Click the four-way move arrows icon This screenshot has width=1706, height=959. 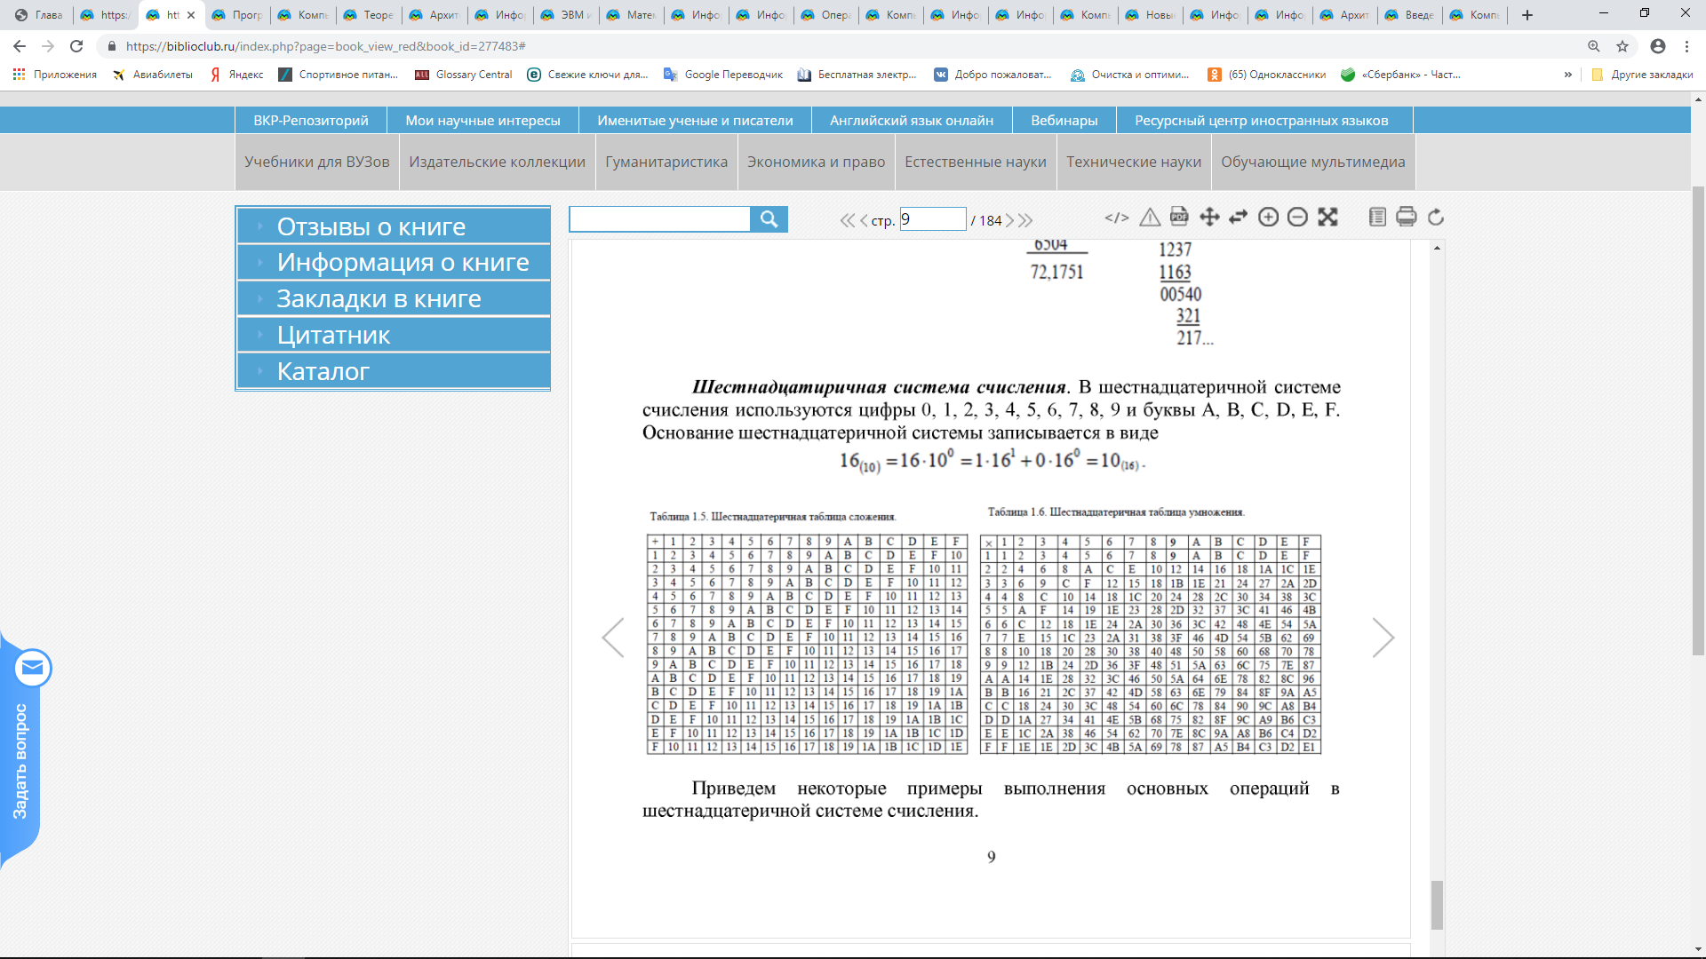tap(1209, 218)
